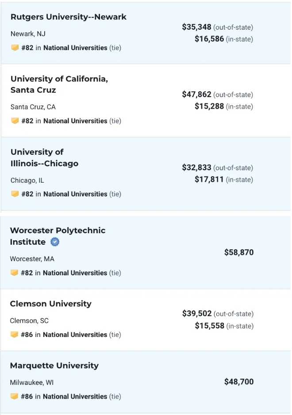The width and height of the screenshot is (292, 415).
Task: Select Rutgers $35,348 out-of-state tuition
Action: pyautogui.click(x=196, y=27)
